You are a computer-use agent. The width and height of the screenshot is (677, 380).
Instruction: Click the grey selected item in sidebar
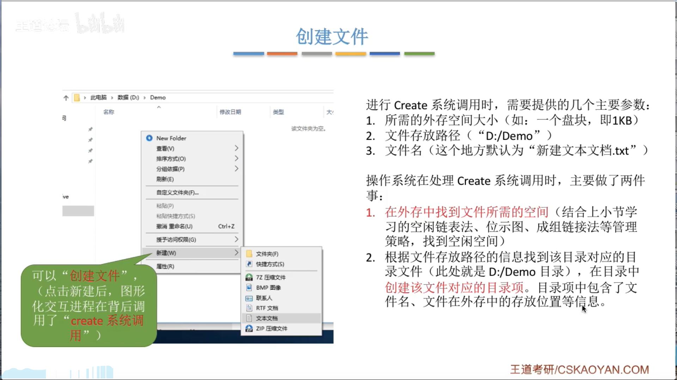pos(78,211)
